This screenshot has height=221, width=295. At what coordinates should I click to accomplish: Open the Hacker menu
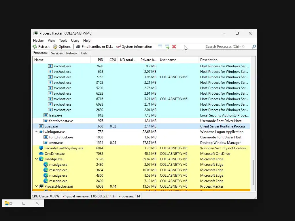click(x=38, y=41)
